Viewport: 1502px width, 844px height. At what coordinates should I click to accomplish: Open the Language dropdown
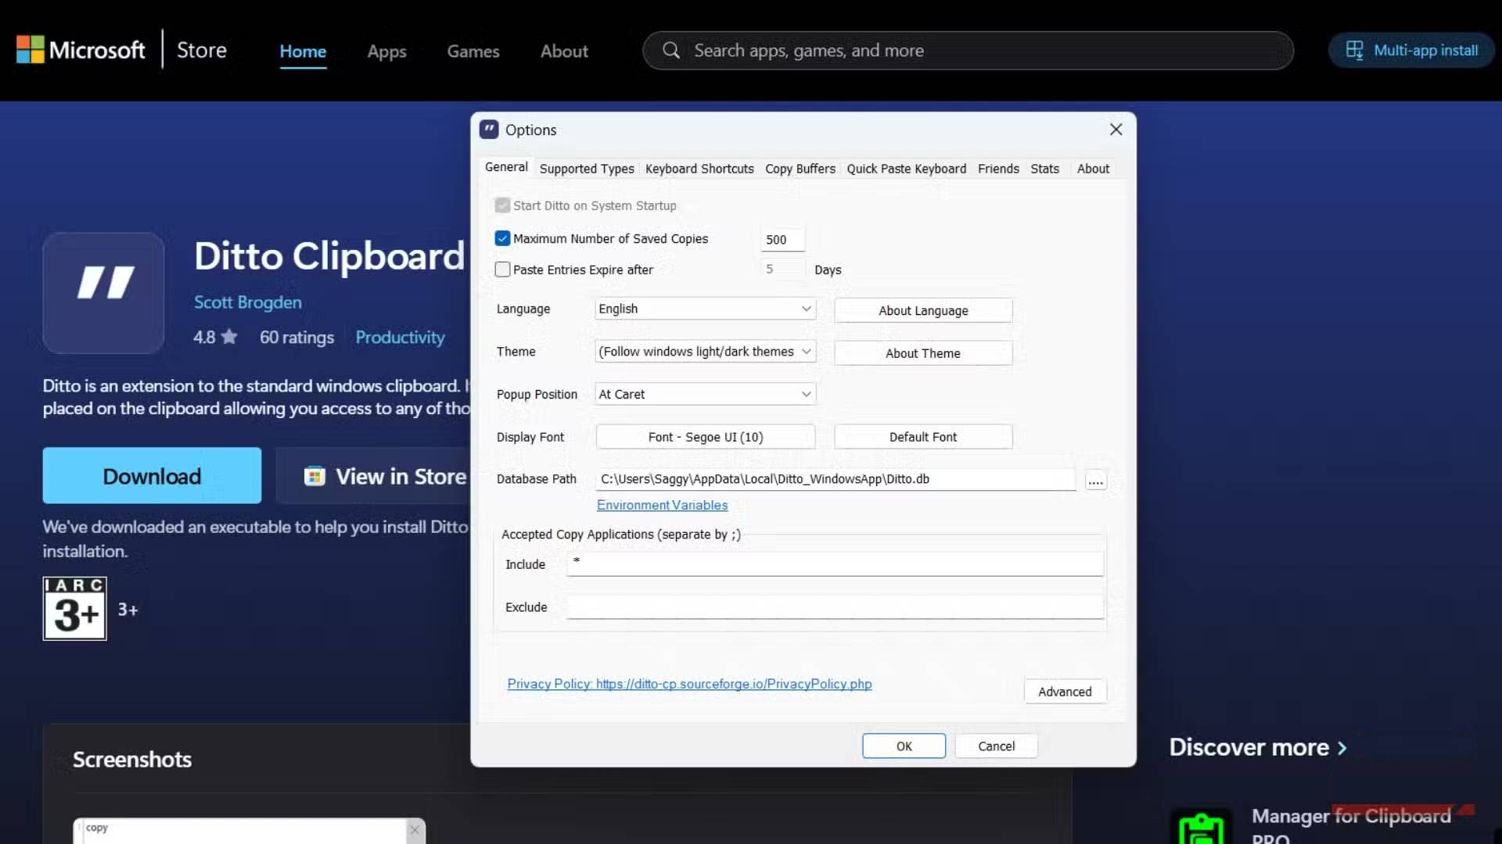click(705, 309)
